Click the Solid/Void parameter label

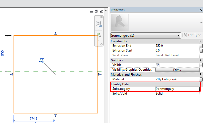(x=120, y=94)
